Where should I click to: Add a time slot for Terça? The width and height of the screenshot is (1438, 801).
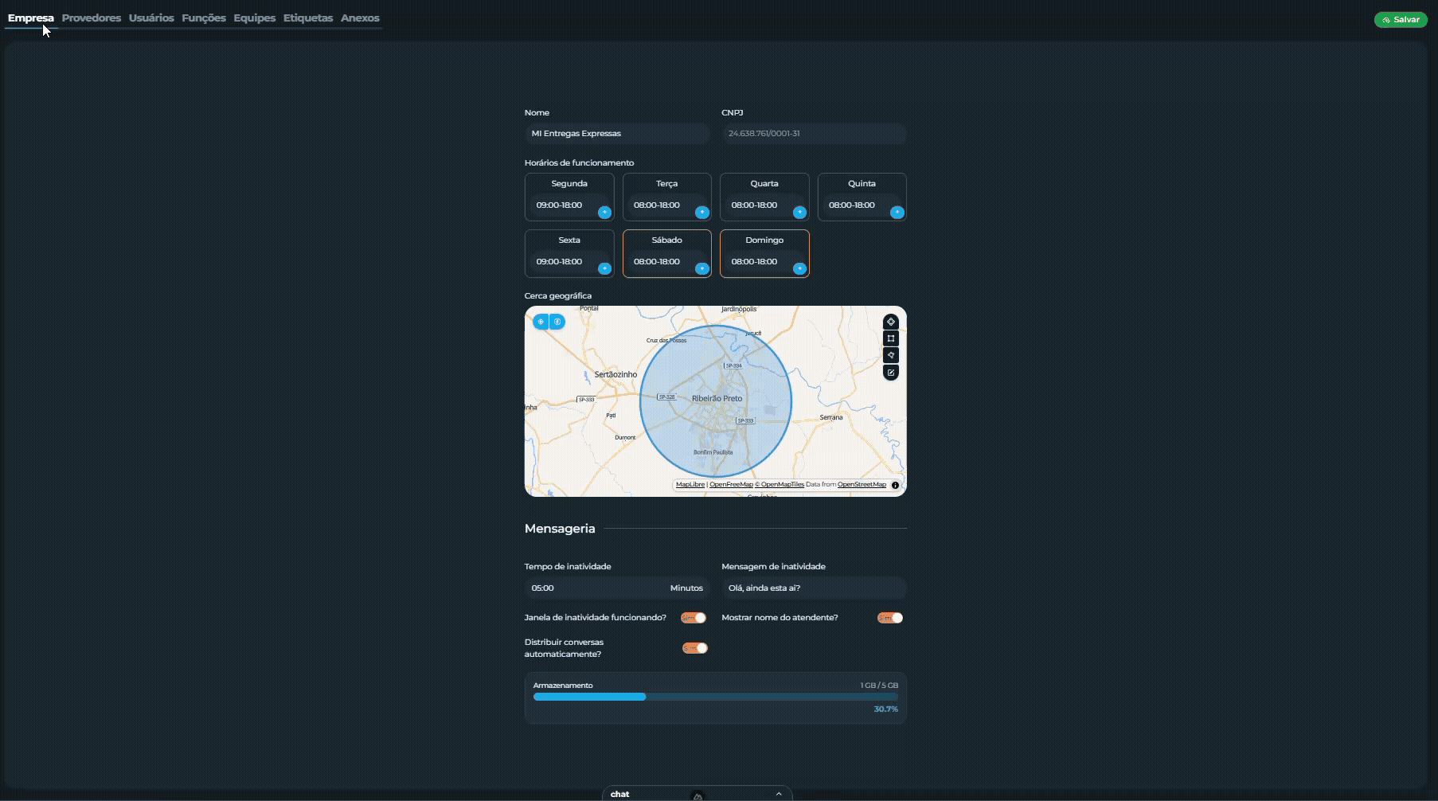(701, 212)
